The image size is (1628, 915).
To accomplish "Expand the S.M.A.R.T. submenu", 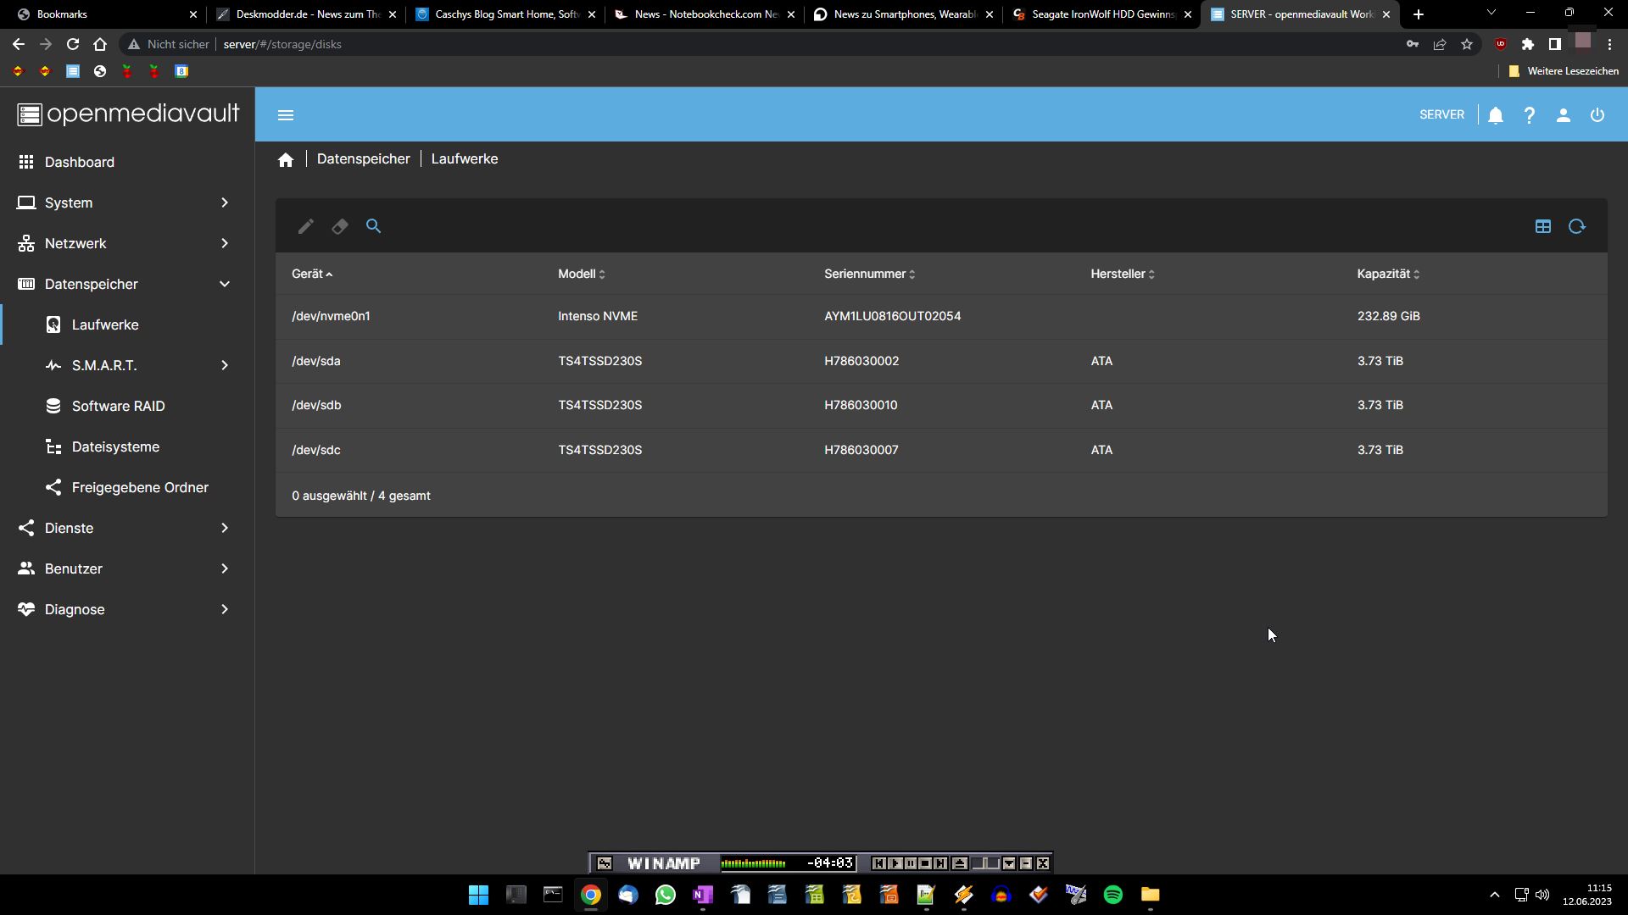I will pyautogui.click(x=138, y=365).
